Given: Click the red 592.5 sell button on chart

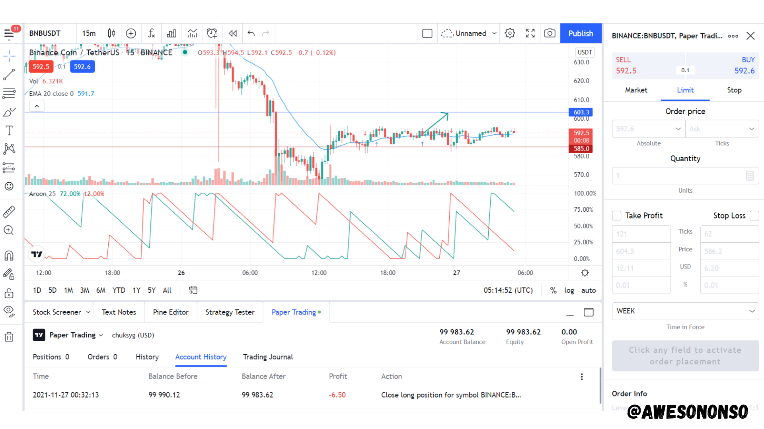Looking at the screenshot, I should pos(41,67).
